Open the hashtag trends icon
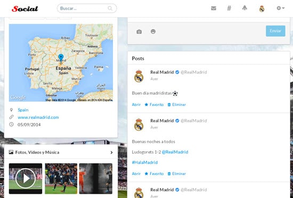293x198 pixels. (229, 8)
